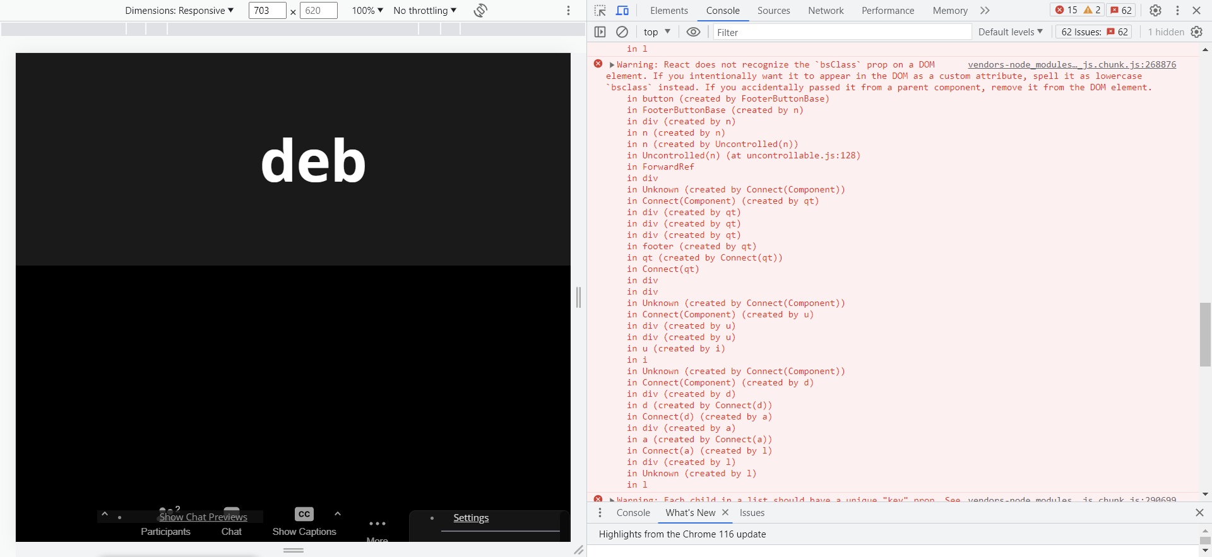Open the 100% zoom dropdown
The width and height of the screenshot is (1212, 557).
(367, 10)
